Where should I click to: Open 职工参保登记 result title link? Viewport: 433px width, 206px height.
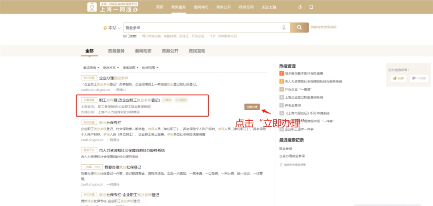click(129, 100)
